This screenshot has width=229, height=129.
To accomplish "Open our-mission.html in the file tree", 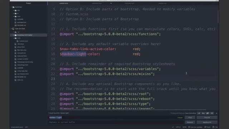I will (23, 74).
